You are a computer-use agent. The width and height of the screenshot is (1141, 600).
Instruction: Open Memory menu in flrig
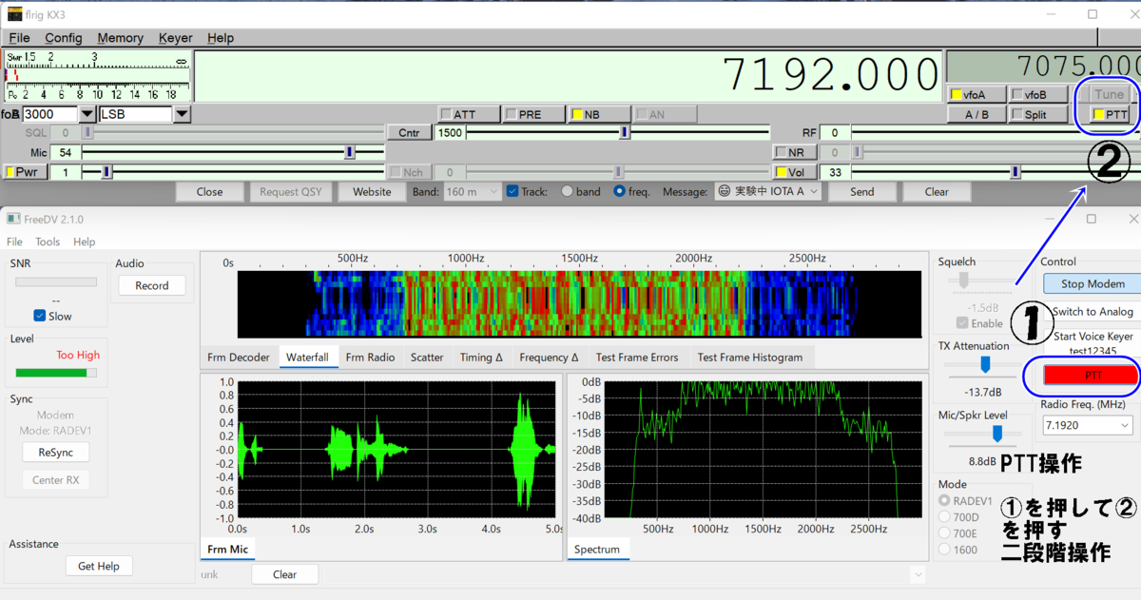tap(120, 38)
